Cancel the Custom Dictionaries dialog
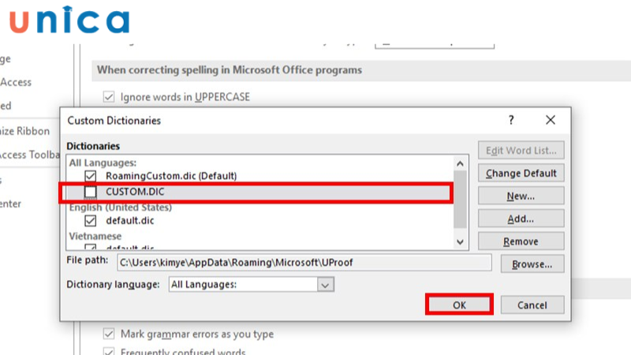 pyautogui.click(x=532, y=305)
